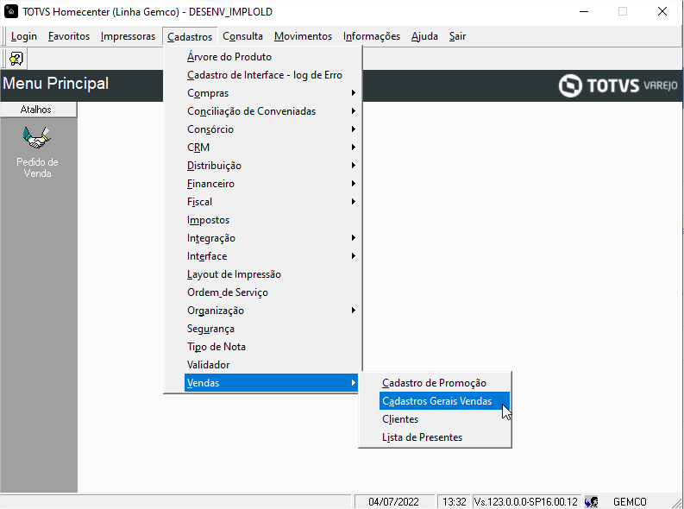Screen dimensions: 684x509
Task: Open the Impressoras menu
Action: (x=128, y=36)
